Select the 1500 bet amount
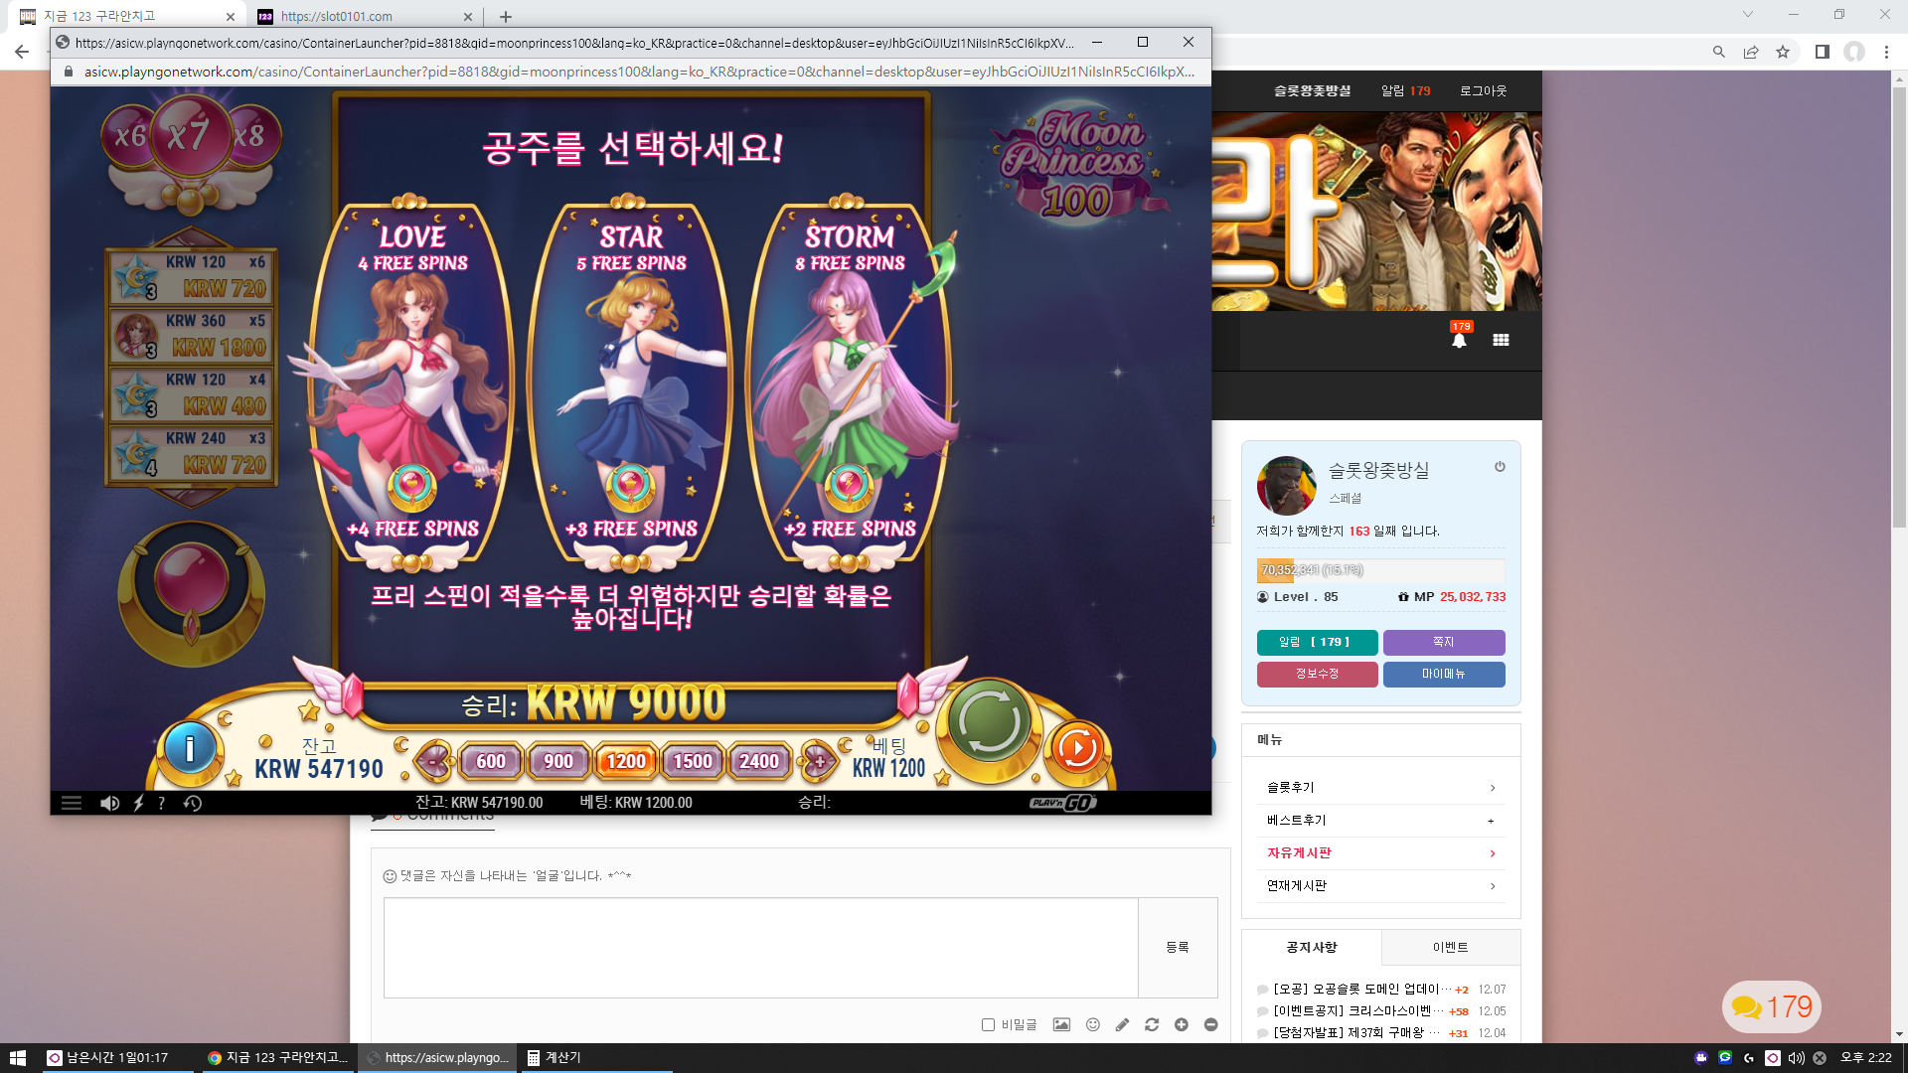The image size is (1908, 1073). (693, 761)
